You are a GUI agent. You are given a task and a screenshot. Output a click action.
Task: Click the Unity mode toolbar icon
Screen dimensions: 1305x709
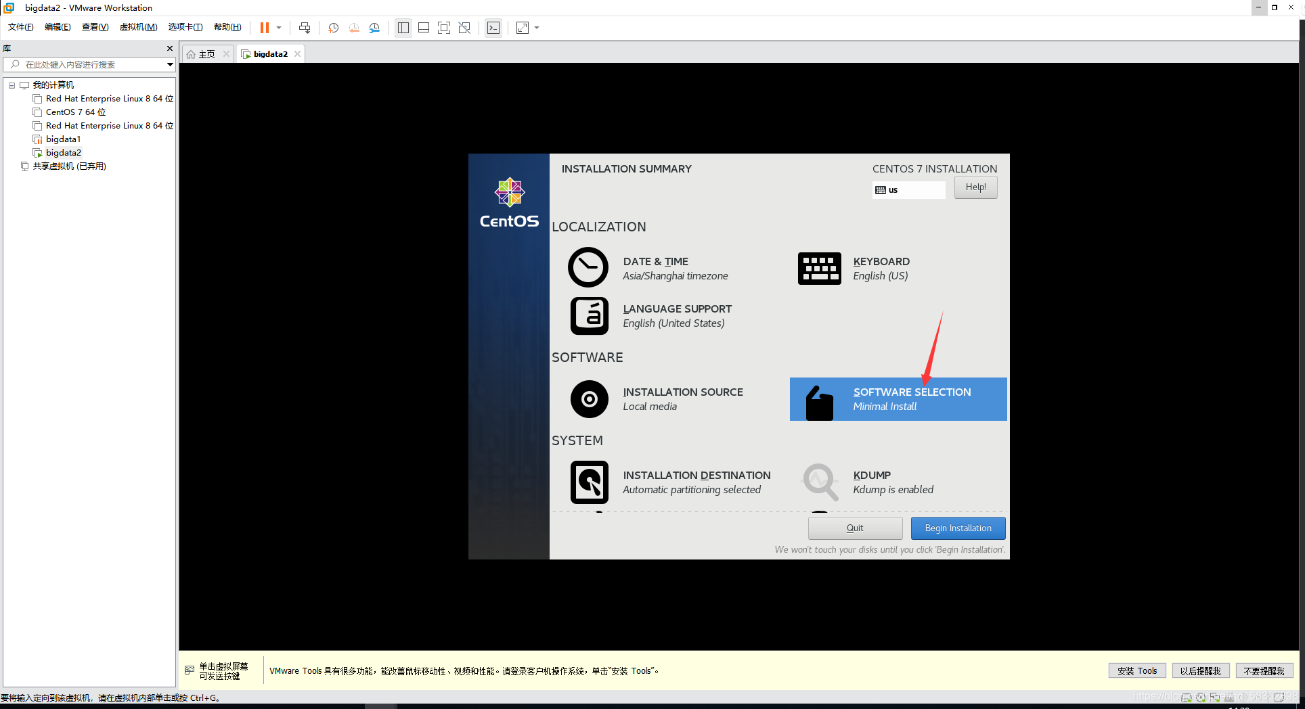(x=464, y=28)
